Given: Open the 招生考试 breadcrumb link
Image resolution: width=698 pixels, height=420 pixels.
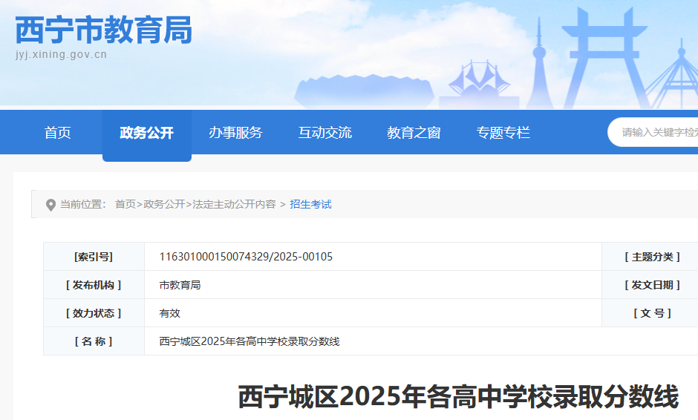Looking at the screenshot, I should 310,204.
